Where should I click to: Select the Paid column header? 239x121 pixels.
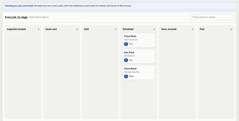[x=202, y=29]
